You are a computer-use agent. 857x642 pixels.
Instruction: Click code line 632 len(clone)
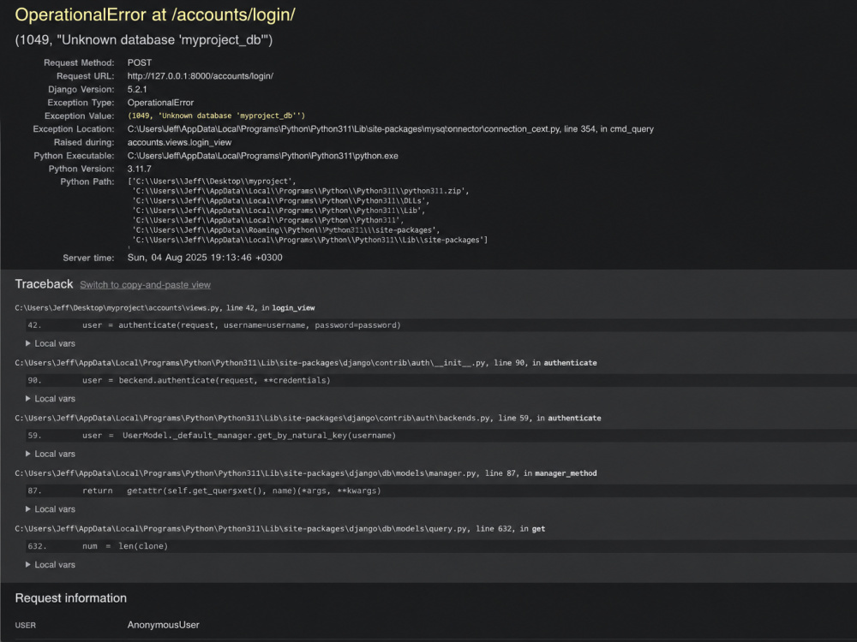pyautogui.click(x=441, y=546)
